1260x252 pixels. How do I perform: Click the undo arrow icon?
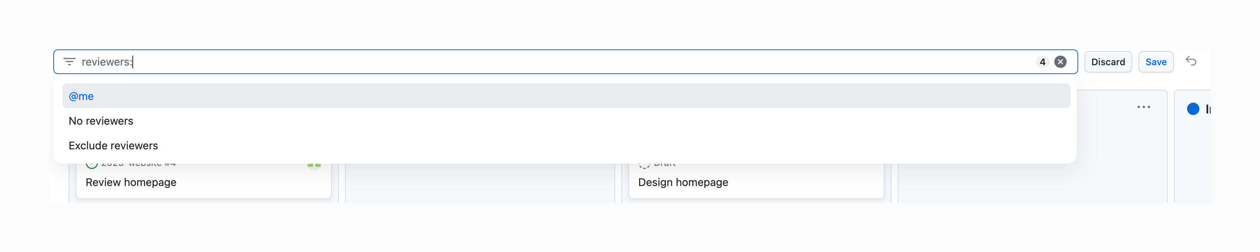(1192, 61)
